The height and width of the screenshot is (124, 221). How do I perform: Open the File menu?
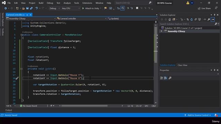[x=9, y=3]
